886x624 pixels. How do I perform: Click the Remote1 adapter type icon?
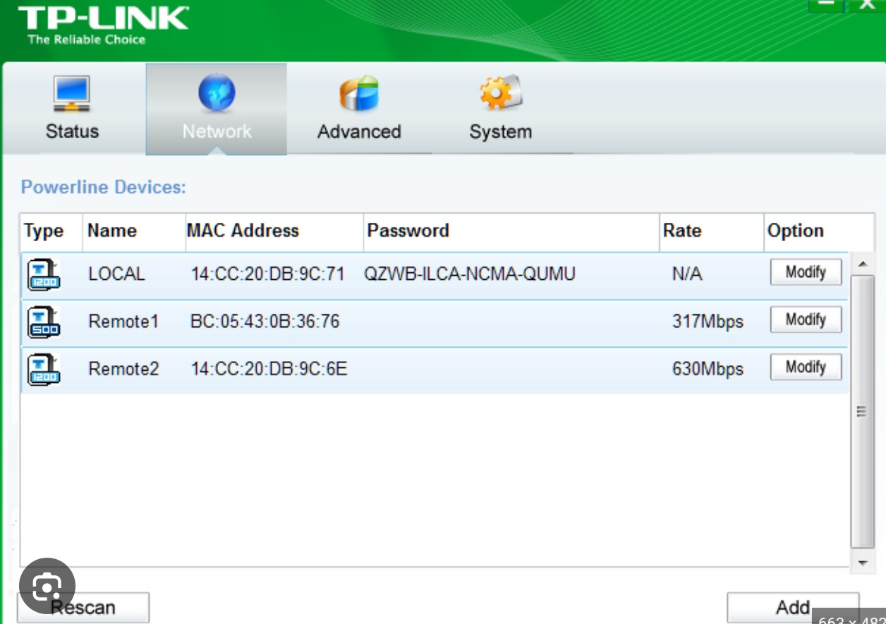[x=44, y=322]
